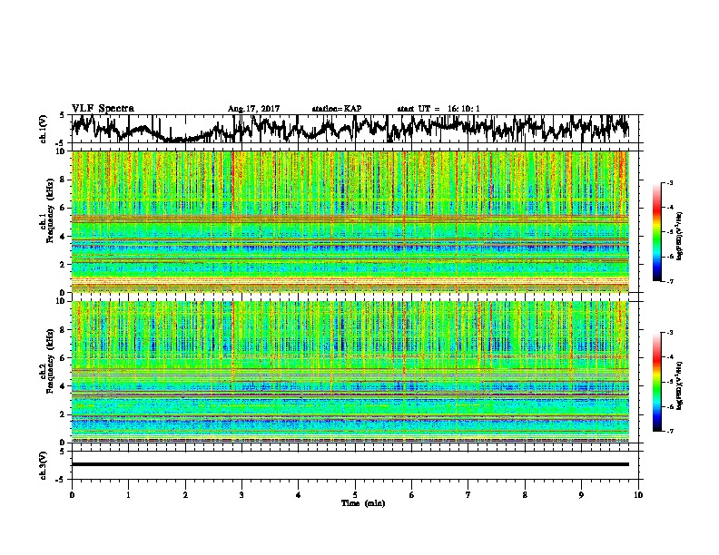Click the "-7" tick on the lower colorbar
The image size is (719, 555).
[669, 431]
